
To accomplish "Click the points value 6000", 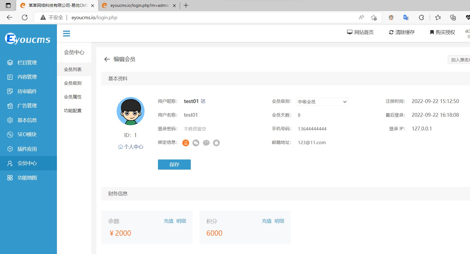I will click(214, 233).
